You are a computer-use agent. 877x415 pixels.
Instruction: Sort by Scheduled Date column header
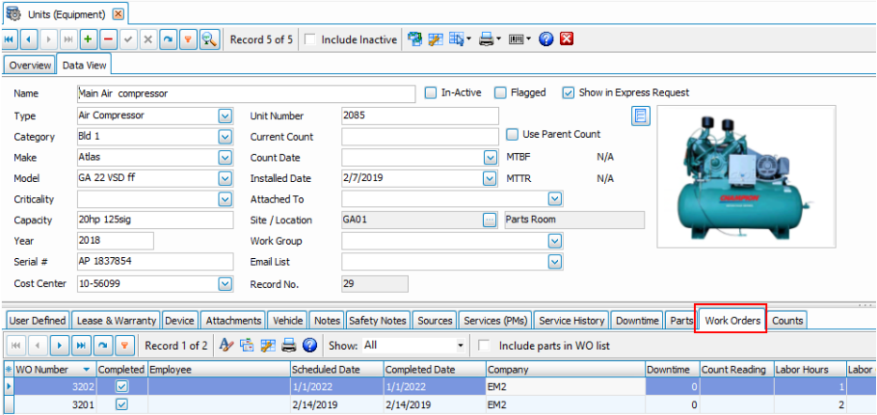pyautogui.click(x=336, y=370)
